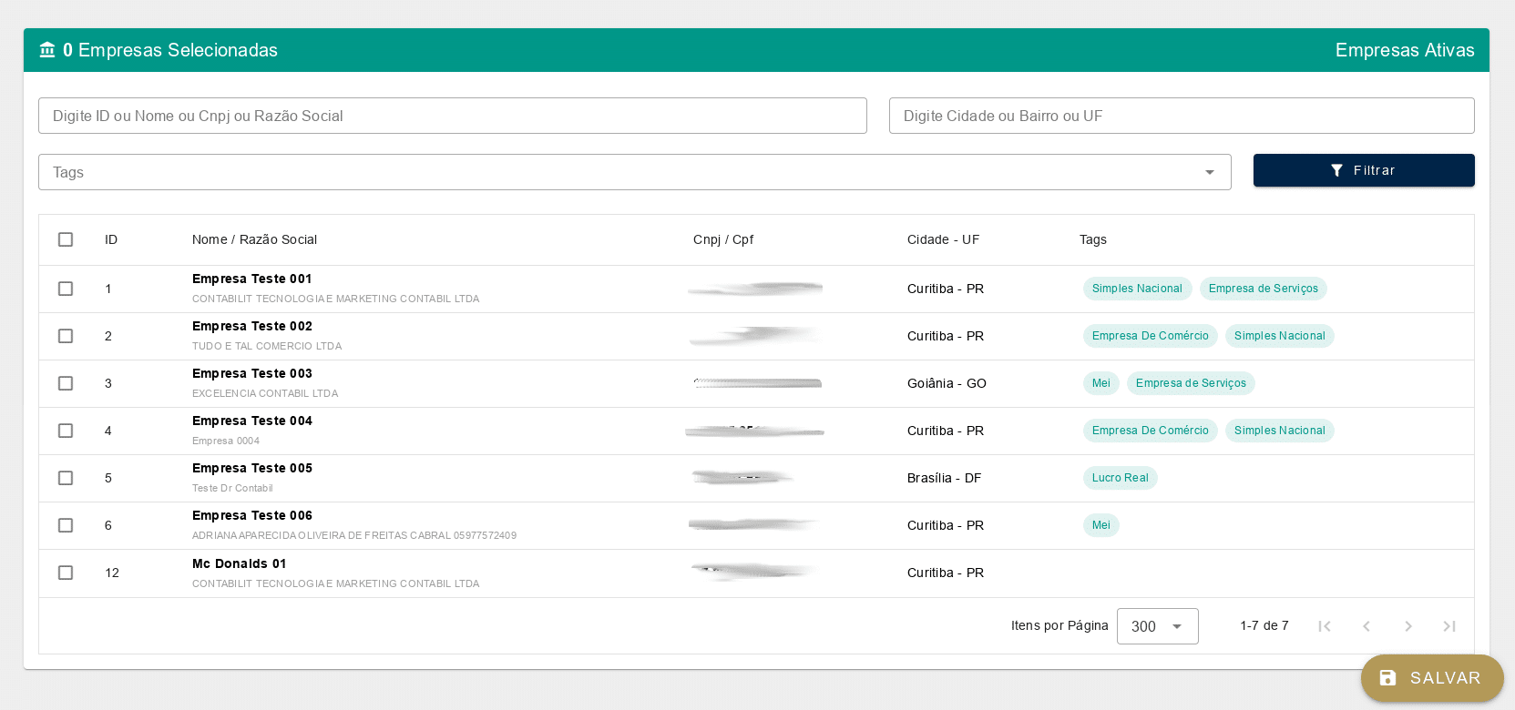Go to the next page arrow
This screenshot has height=710, width=1515.
1408,626
